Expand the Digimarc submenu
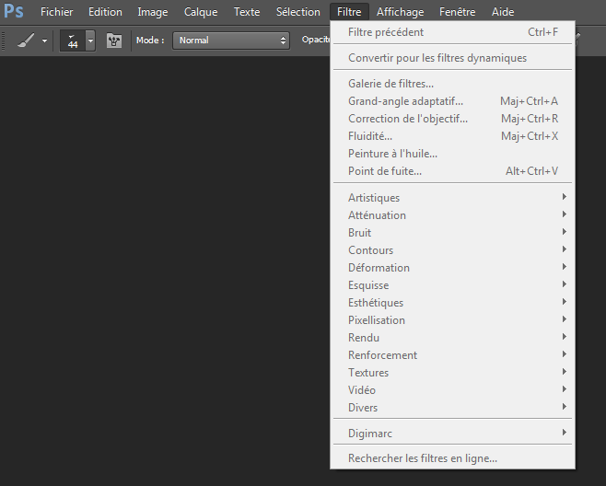This screenshot has height=486, width=606. tap(452, 433)
